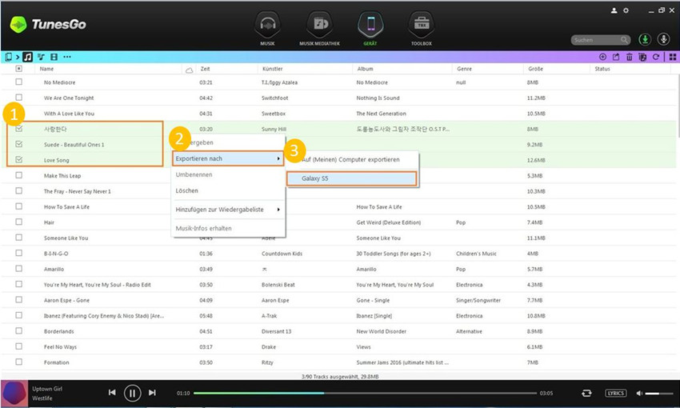Select Auf (Meinen) Computer exportieren
The height and width of the screenshot is (408, 680).
click(351, 159)
